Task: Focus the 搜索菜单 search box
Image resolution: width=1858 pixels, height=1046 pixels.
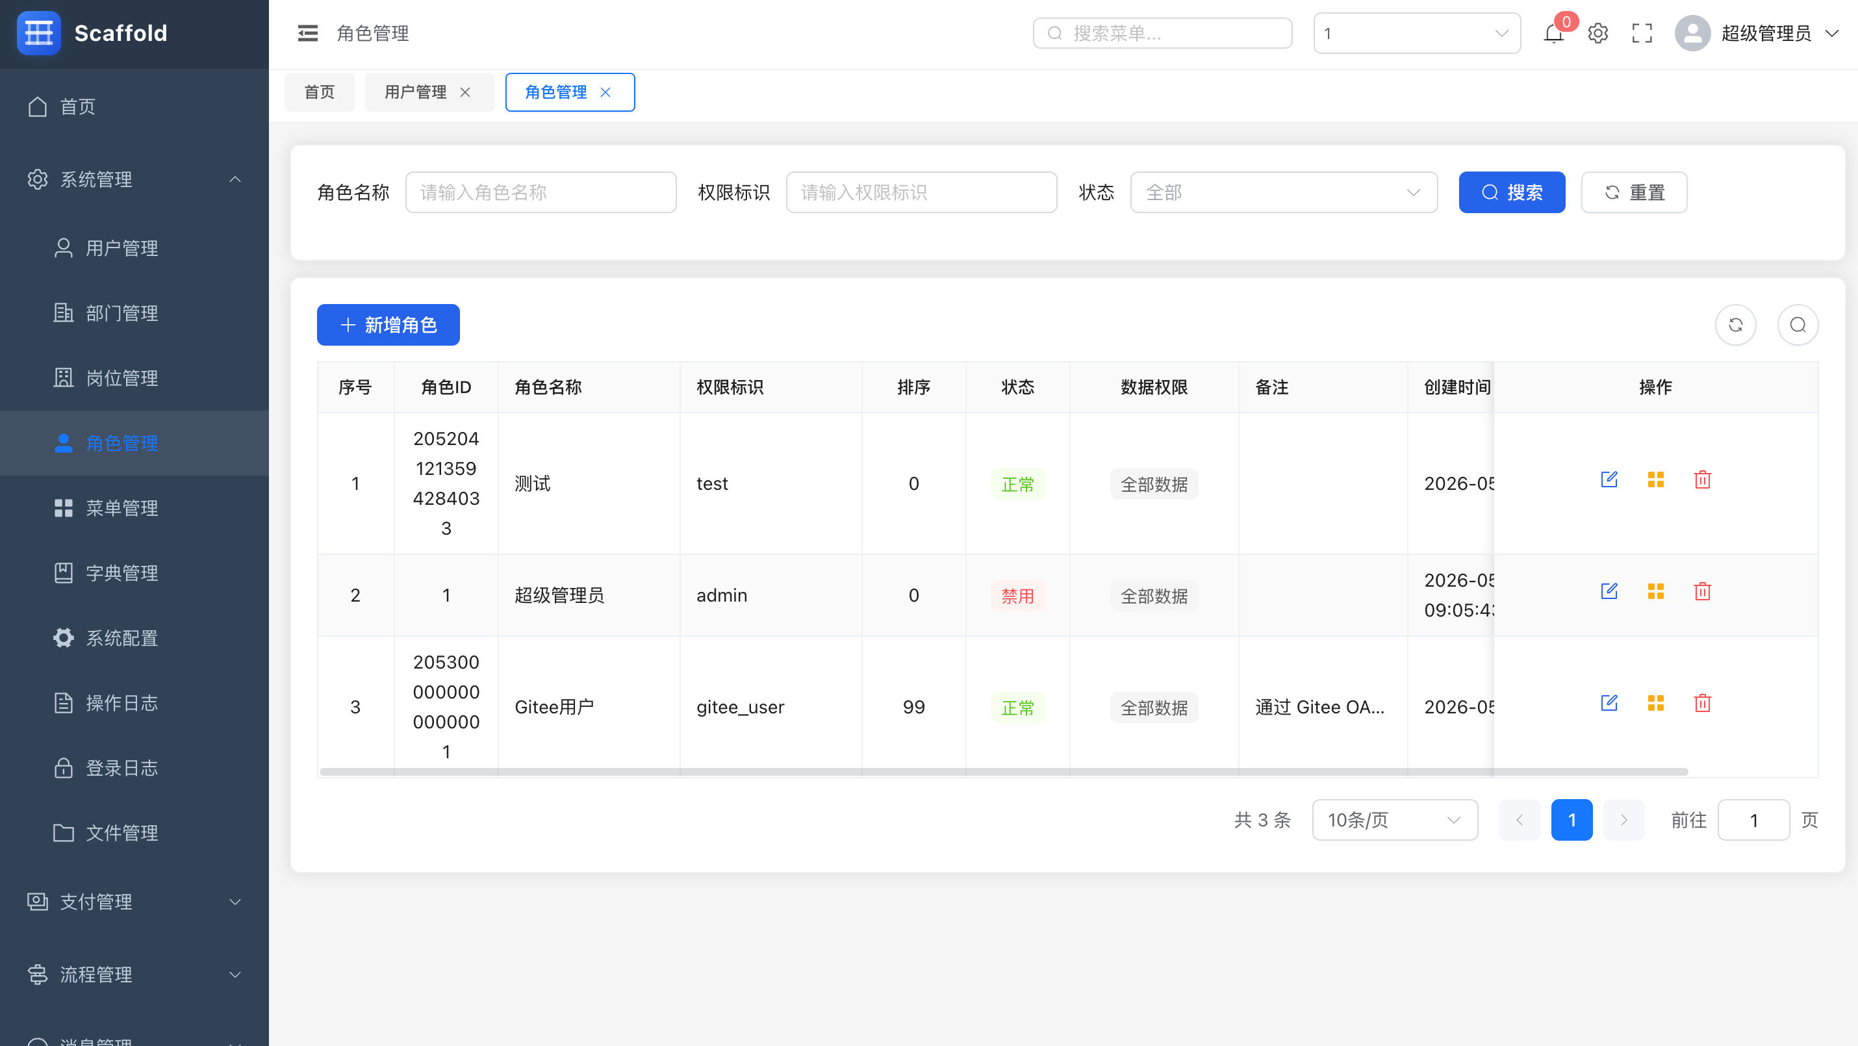Action: [x=1163, y=33]
